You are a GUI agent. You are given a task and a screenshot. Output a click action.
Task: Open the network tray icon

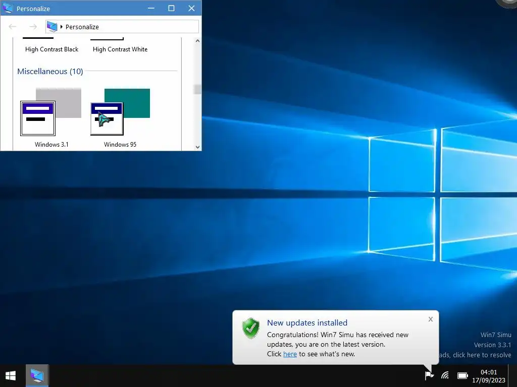[x=445, y=375]
